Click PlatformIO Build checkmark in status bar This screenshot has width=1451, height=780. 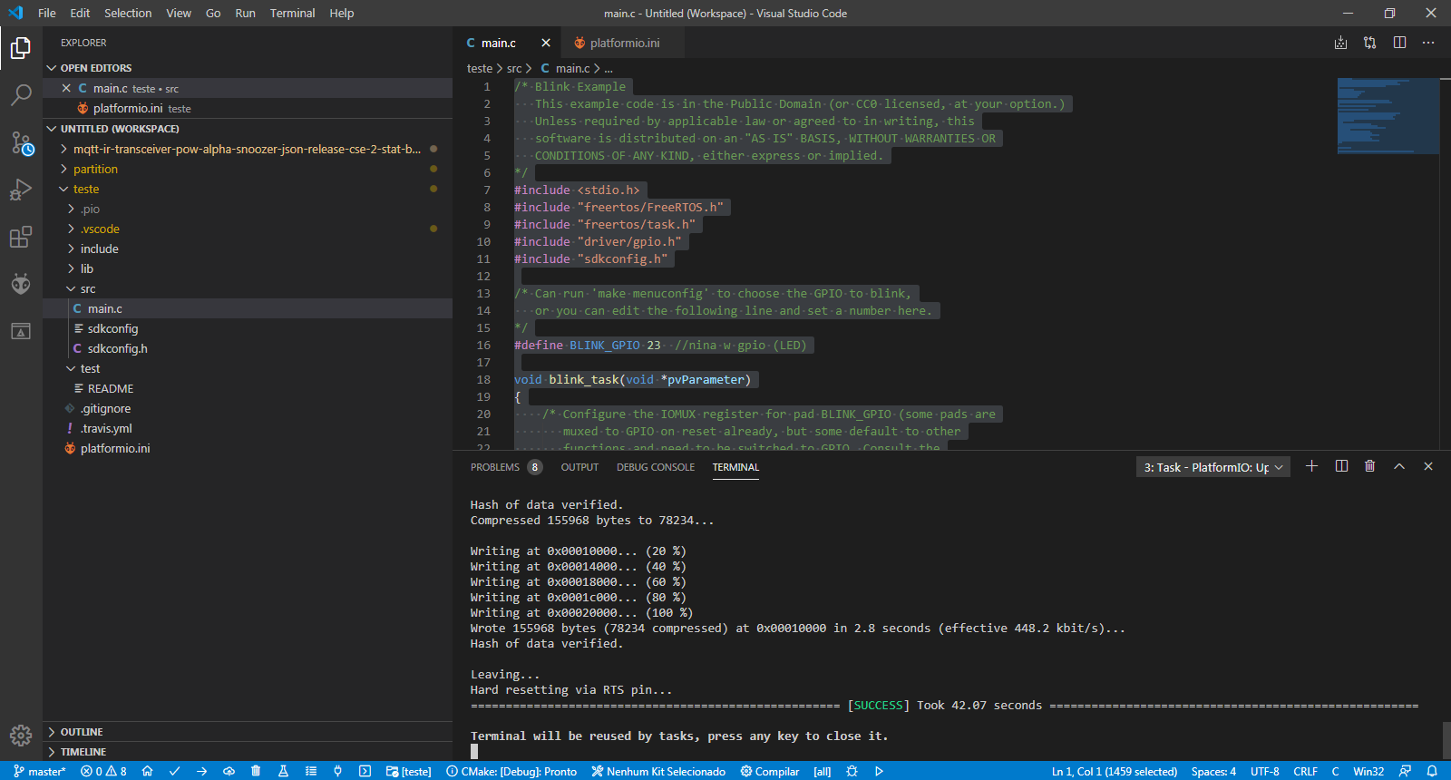coord(174,771)
